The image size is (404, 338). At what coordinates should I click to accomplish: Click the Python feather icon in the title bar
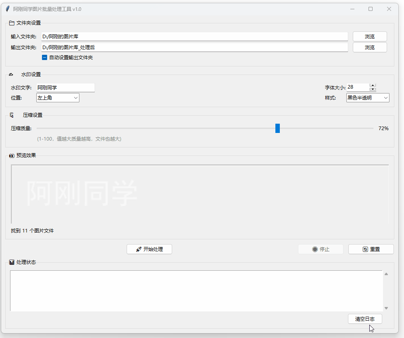pos(7,8)
